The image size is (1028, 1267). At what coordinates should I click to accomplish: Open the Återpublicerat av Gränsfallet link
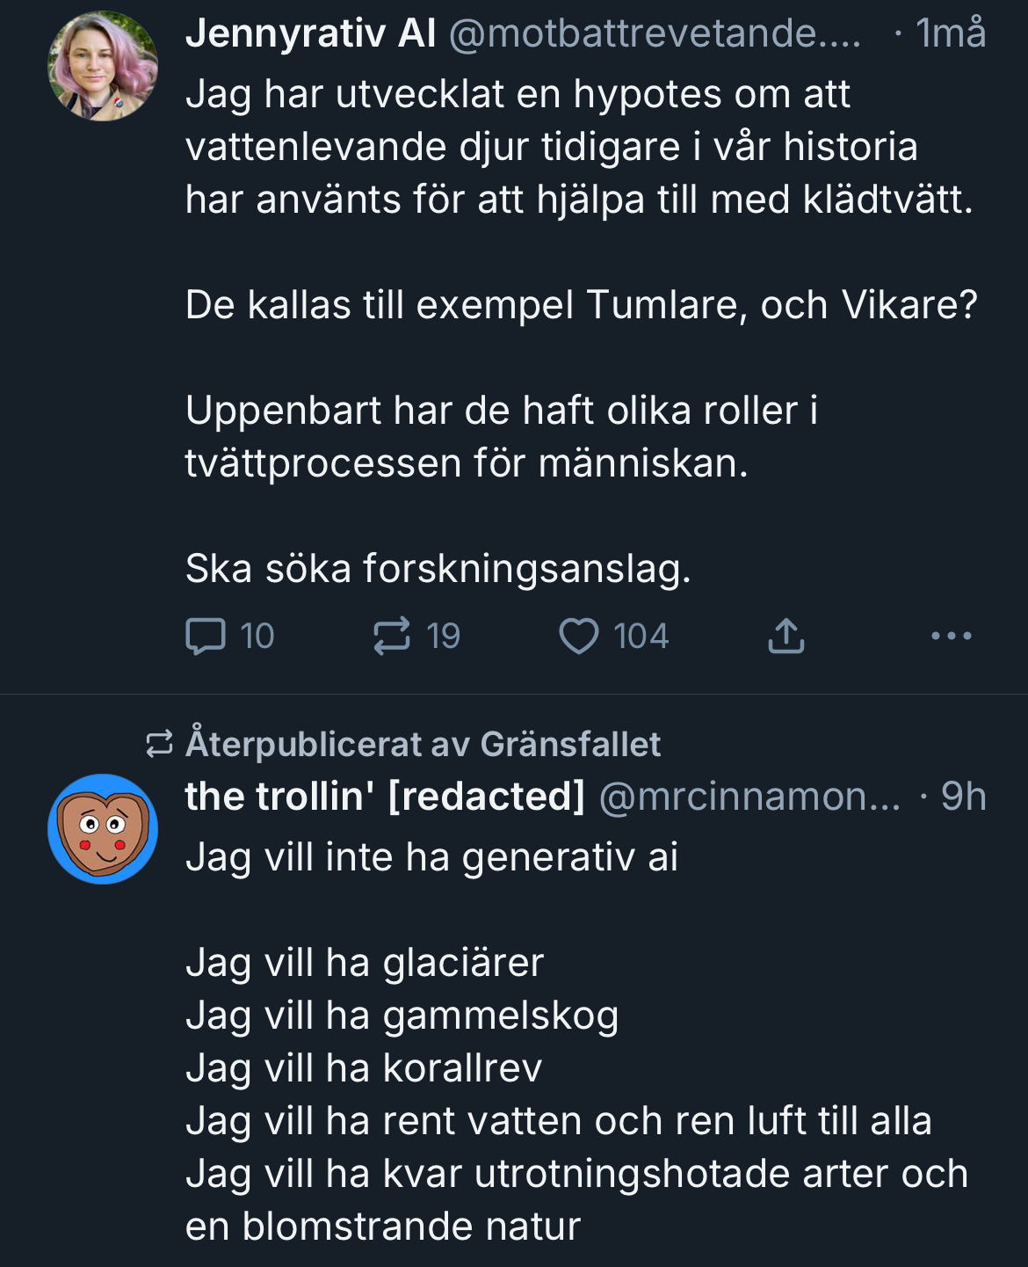423,745
